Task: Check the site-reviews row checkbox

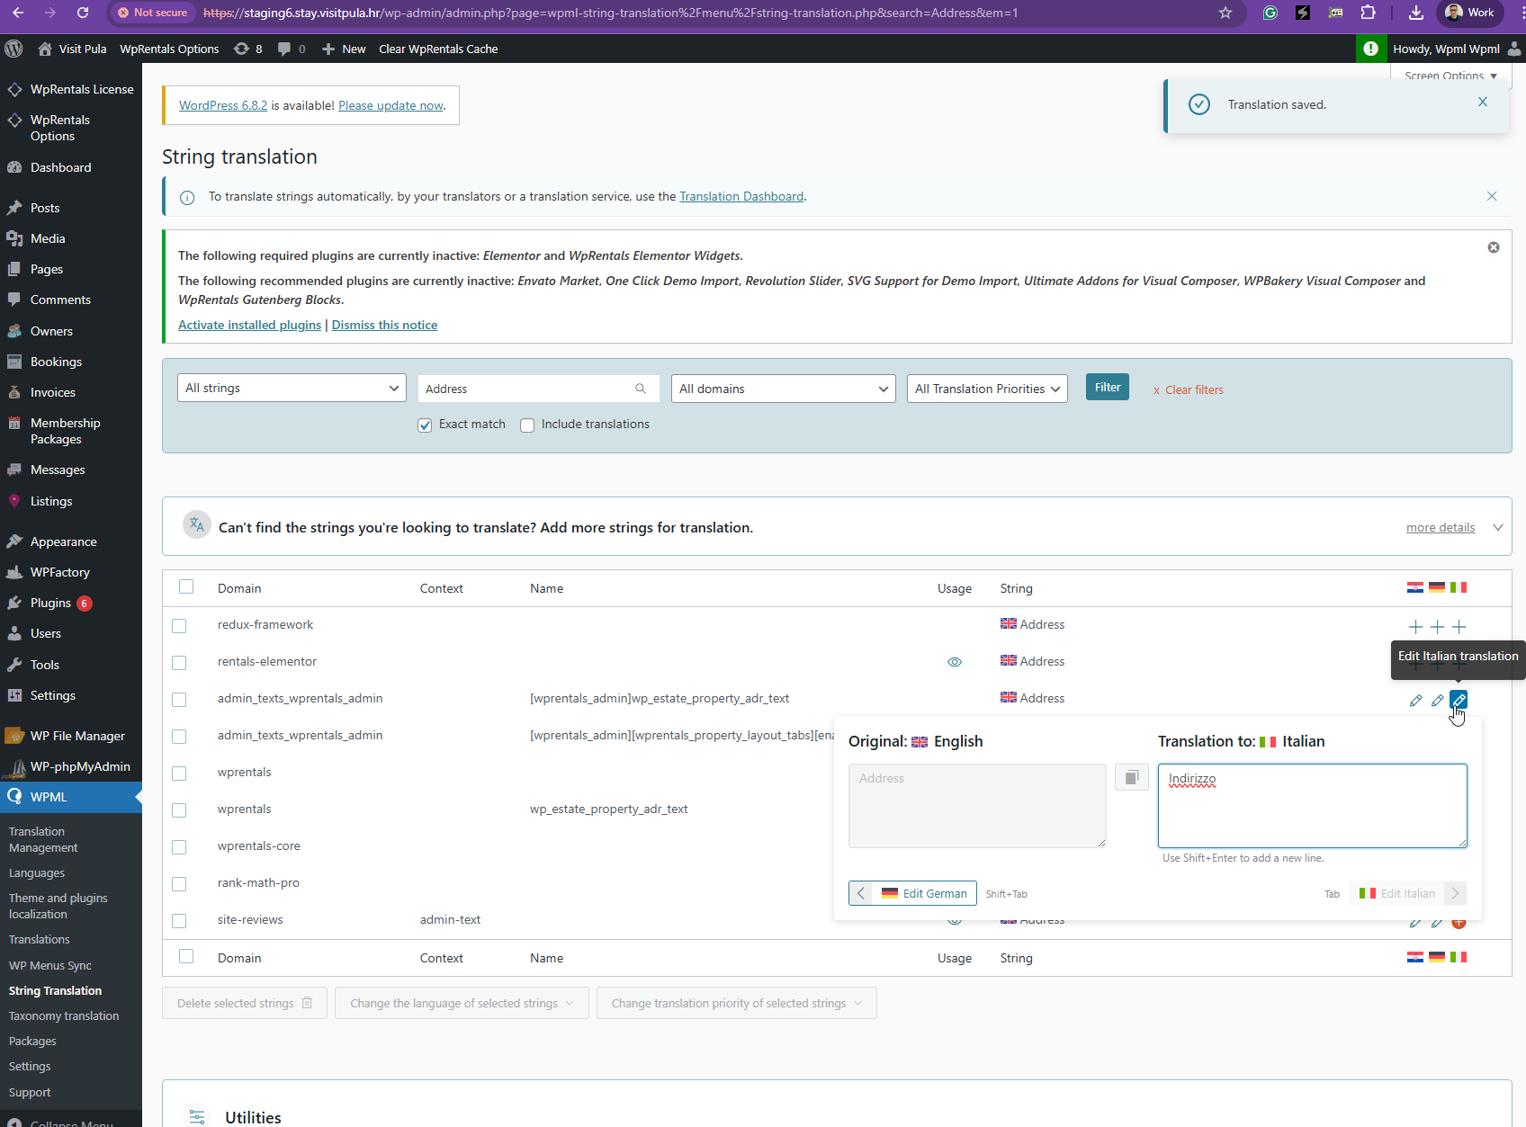Action: pos(179,921)
